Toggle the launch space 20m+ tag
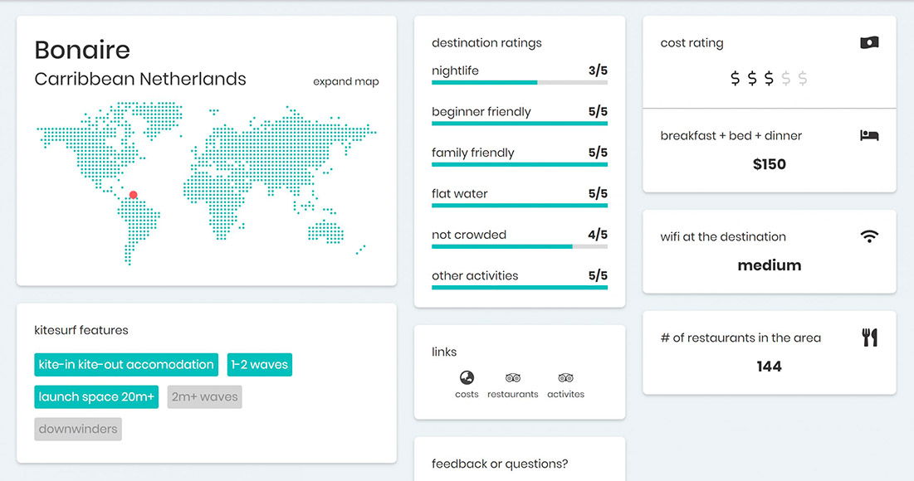 [96, 397]
